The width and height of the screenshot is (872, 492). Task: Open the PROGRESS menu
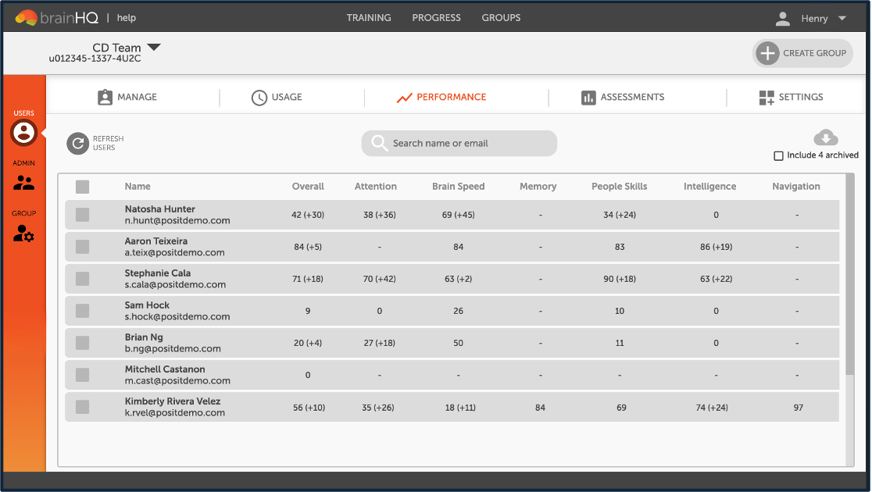(x=436, y=18)
